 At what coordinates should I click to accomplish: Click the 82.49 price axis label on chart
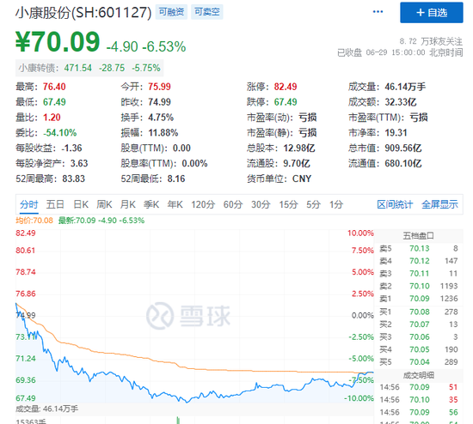point(26,233)
